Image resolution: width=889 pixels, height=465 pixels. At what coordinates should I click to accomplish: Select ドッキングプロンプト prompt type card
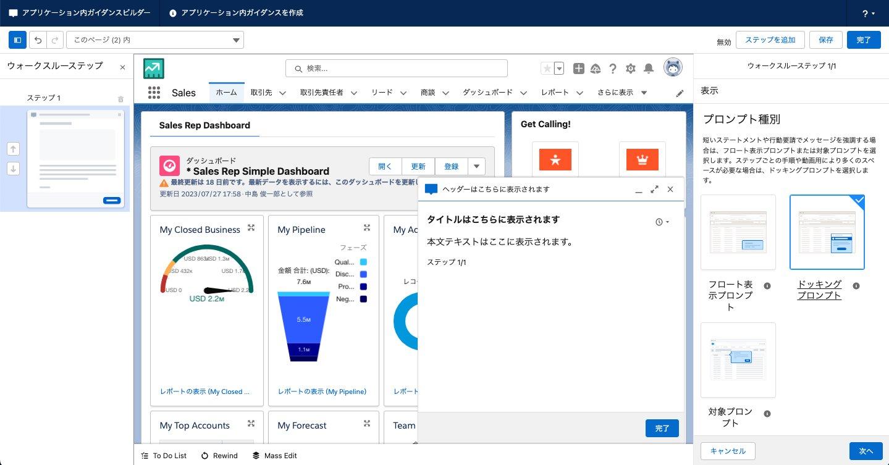pyautogui.click(x=827, y=232)
